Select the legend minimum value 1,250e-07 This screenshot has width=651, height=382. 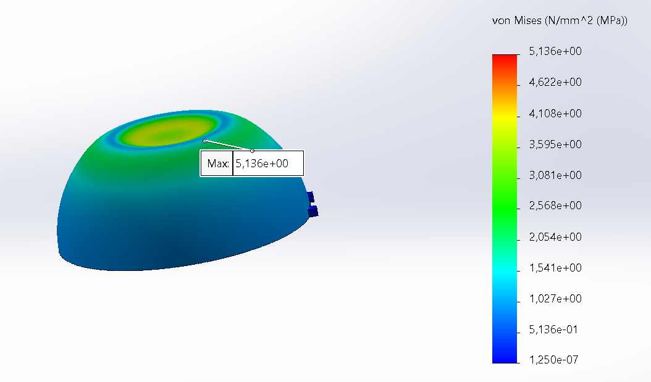(x=553, y=360)
